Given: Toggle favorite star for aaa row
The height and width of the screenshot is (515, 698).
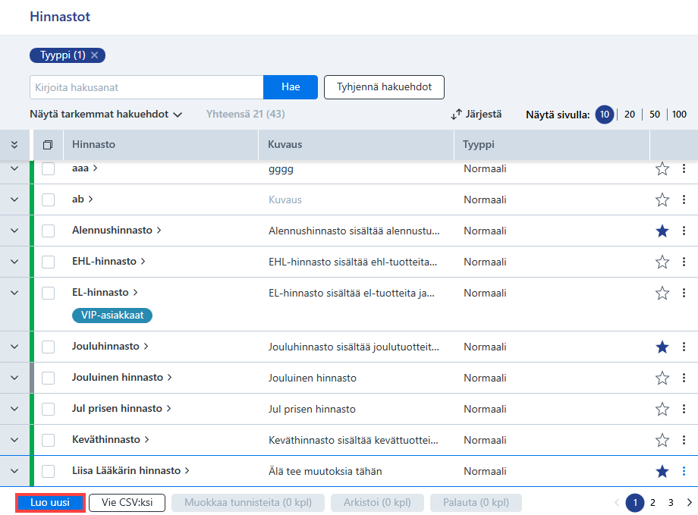Looking at the screenshot, I should [662, 168].
